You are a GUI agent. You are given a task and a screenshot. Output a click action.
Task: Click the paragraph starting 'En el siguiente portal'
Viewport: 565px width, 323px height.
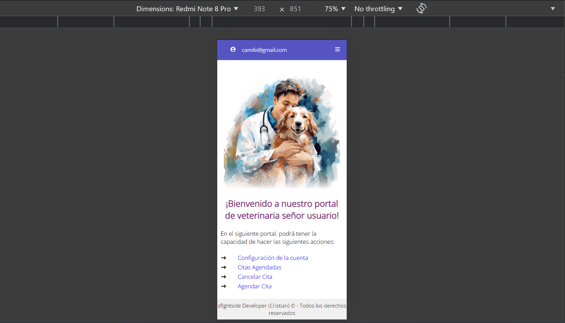coord(278,238)
